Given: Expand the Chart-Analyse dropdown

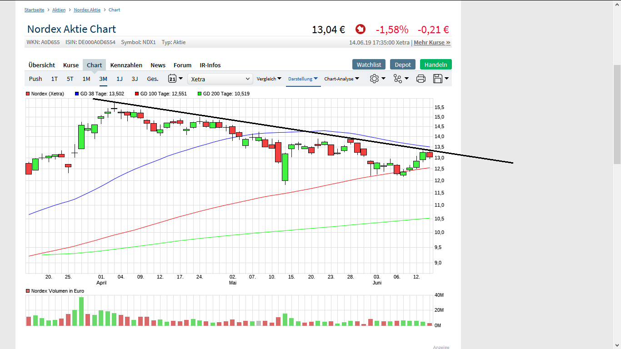Looking at the screenshot, I should point(342,79).
